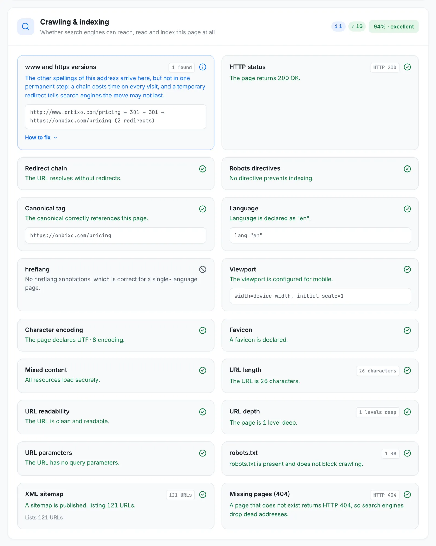Click the 94% · excellent score badge
Image resolution: width=436 pixels, height=546 pixels.
(x=393, y=26)
